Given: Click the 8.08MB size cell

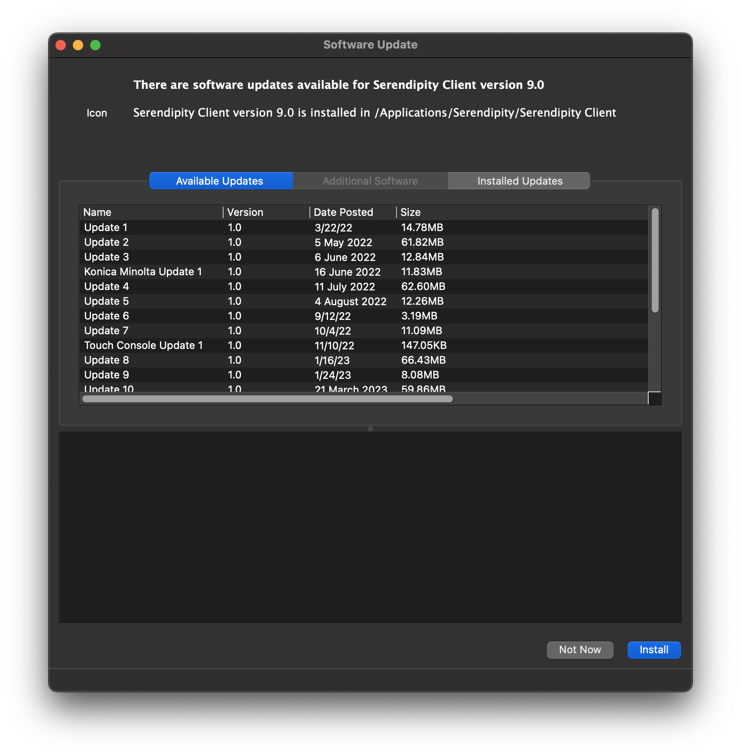Looking at the screenshot, I should [420, 375].
